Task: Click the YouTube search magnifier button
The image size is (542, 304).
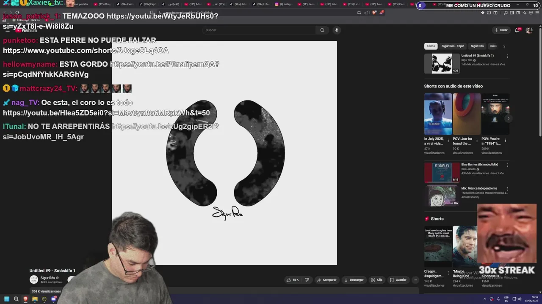Action: coord(322,30)
